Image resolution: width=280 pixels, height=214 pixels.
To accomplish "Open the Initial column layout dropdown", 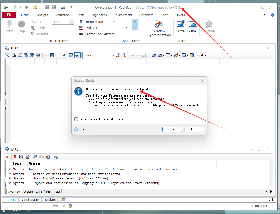I will click(205, 56).
